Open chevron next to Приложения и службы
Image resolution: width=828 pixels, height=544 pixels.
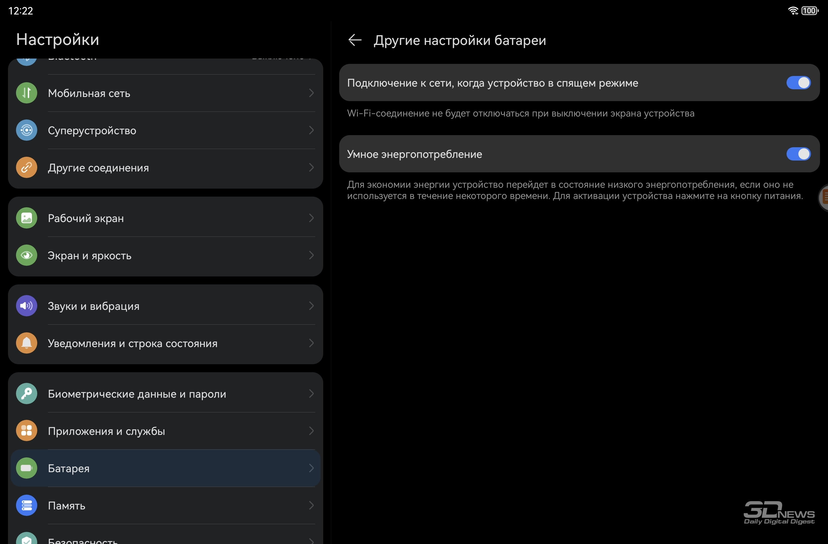click(311, 431)
